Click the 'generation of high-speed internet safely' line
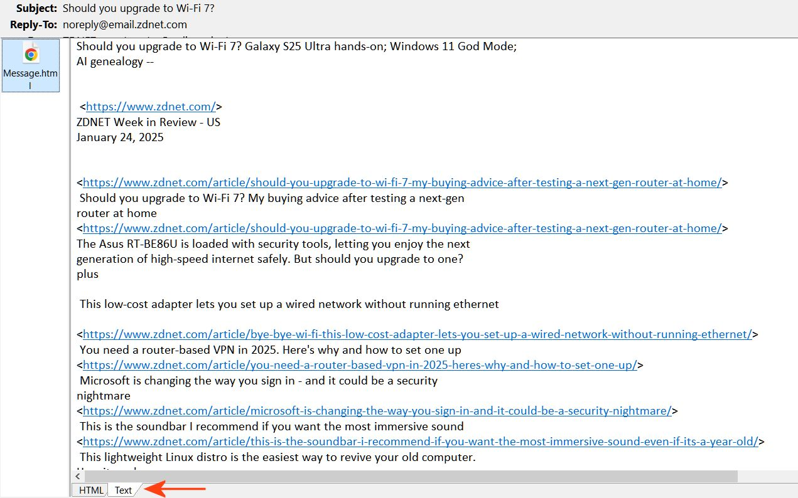The image size is (798, 498). (x=270, y=258)
